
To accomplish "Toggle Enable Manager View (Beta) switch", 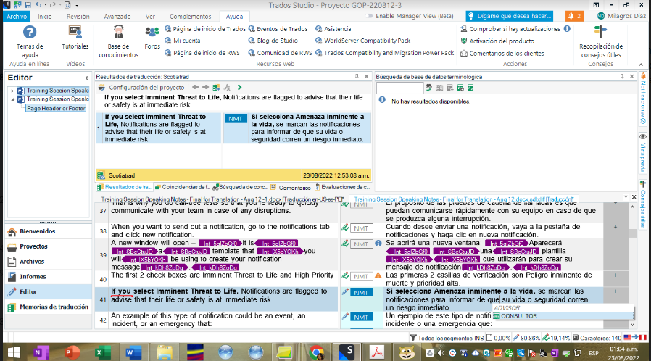I will pos(369,16).
